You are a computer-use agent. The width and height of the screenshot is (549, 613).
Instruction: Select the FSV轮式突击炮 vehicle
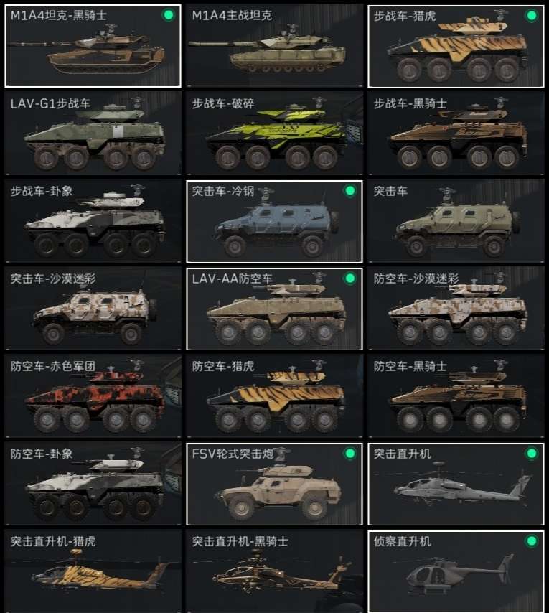click(x=274, y=484)
